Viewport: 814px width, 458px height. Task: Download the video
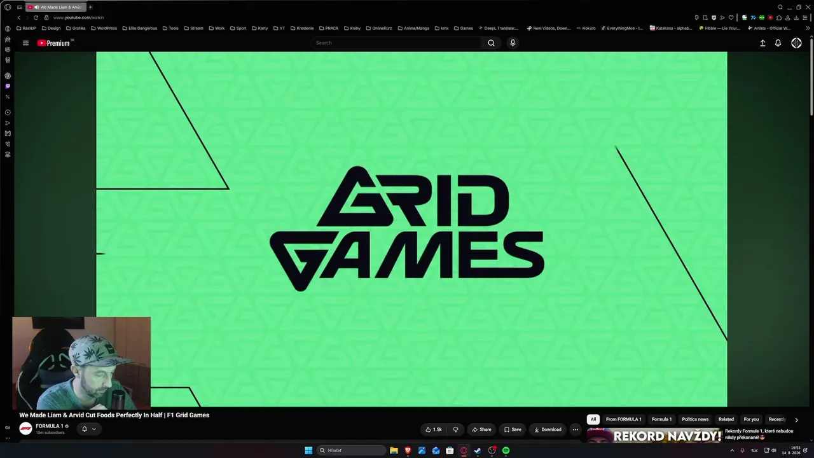[x=548, y=429]
